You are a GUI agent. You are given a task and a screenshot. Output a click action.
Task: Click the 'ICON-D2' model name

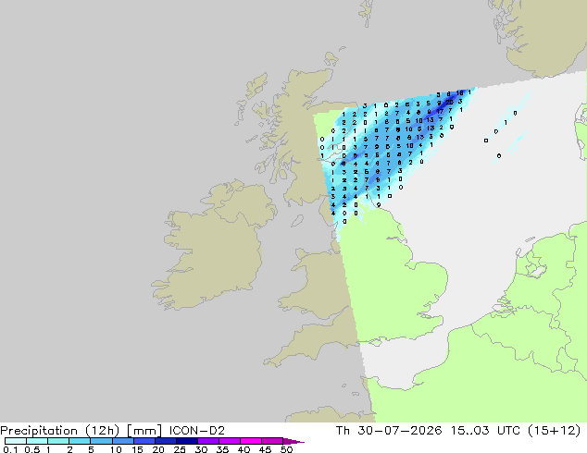pyautogui.click(x=197, y=431)
